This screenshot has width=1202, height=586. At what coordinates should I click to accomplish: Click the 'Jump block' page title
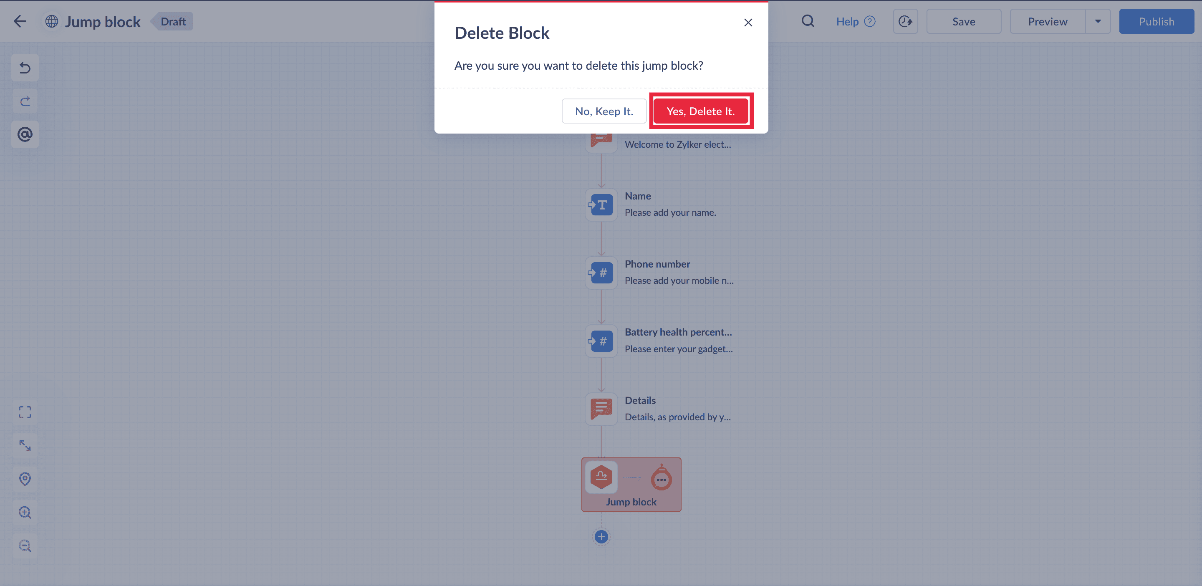(103, 21)
